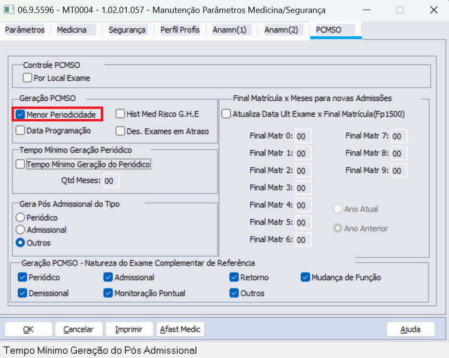Toggle the Retorno checkbox

point(234,277)
